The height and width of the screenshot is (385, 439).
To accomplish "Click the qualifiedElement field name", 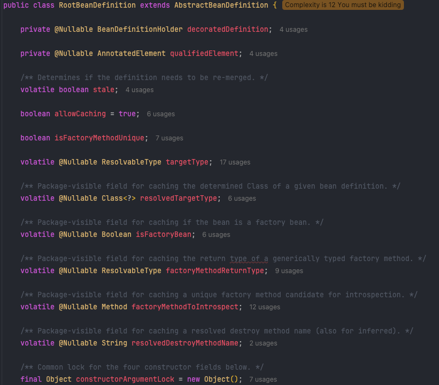I will 204,54.
